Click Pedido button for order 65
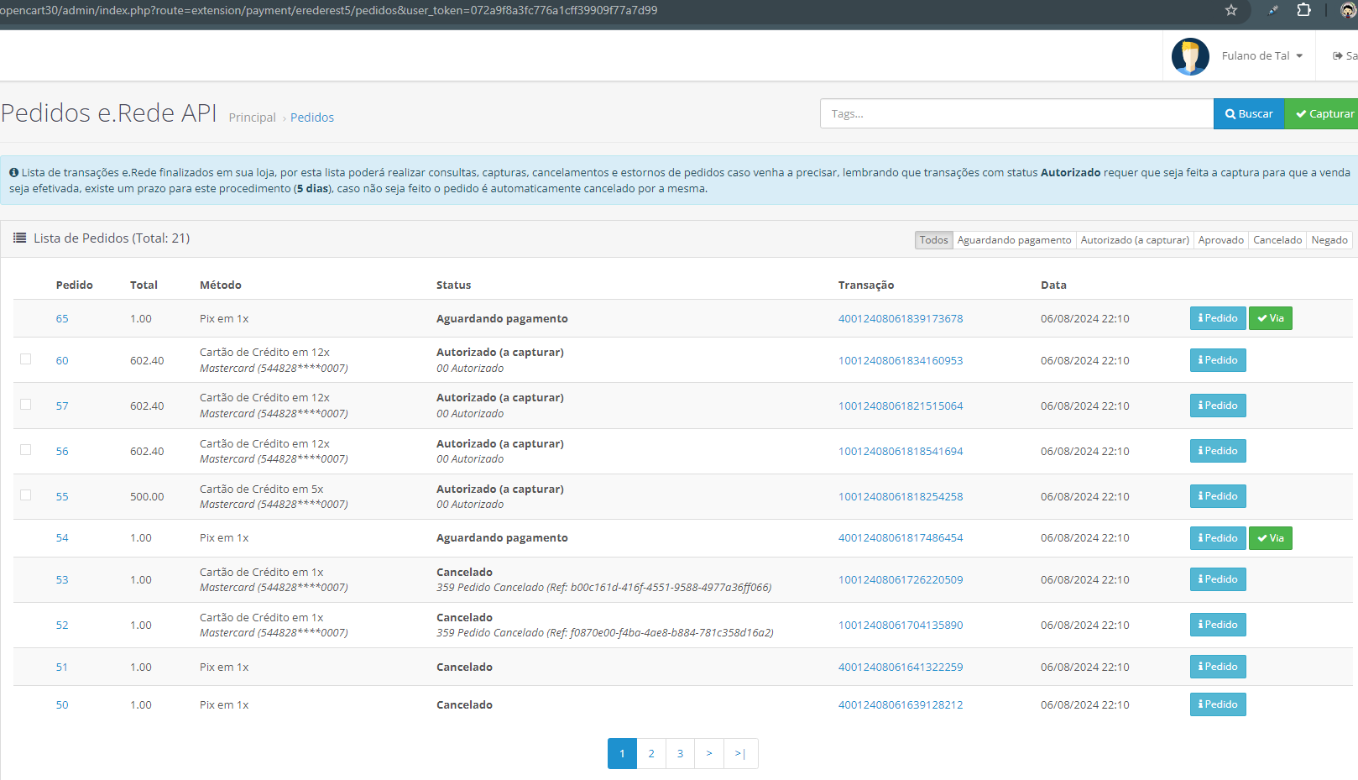Image resolution: width=1358 pixels, height=780 pixels. pyautogui.click(x=1218, y=318)
